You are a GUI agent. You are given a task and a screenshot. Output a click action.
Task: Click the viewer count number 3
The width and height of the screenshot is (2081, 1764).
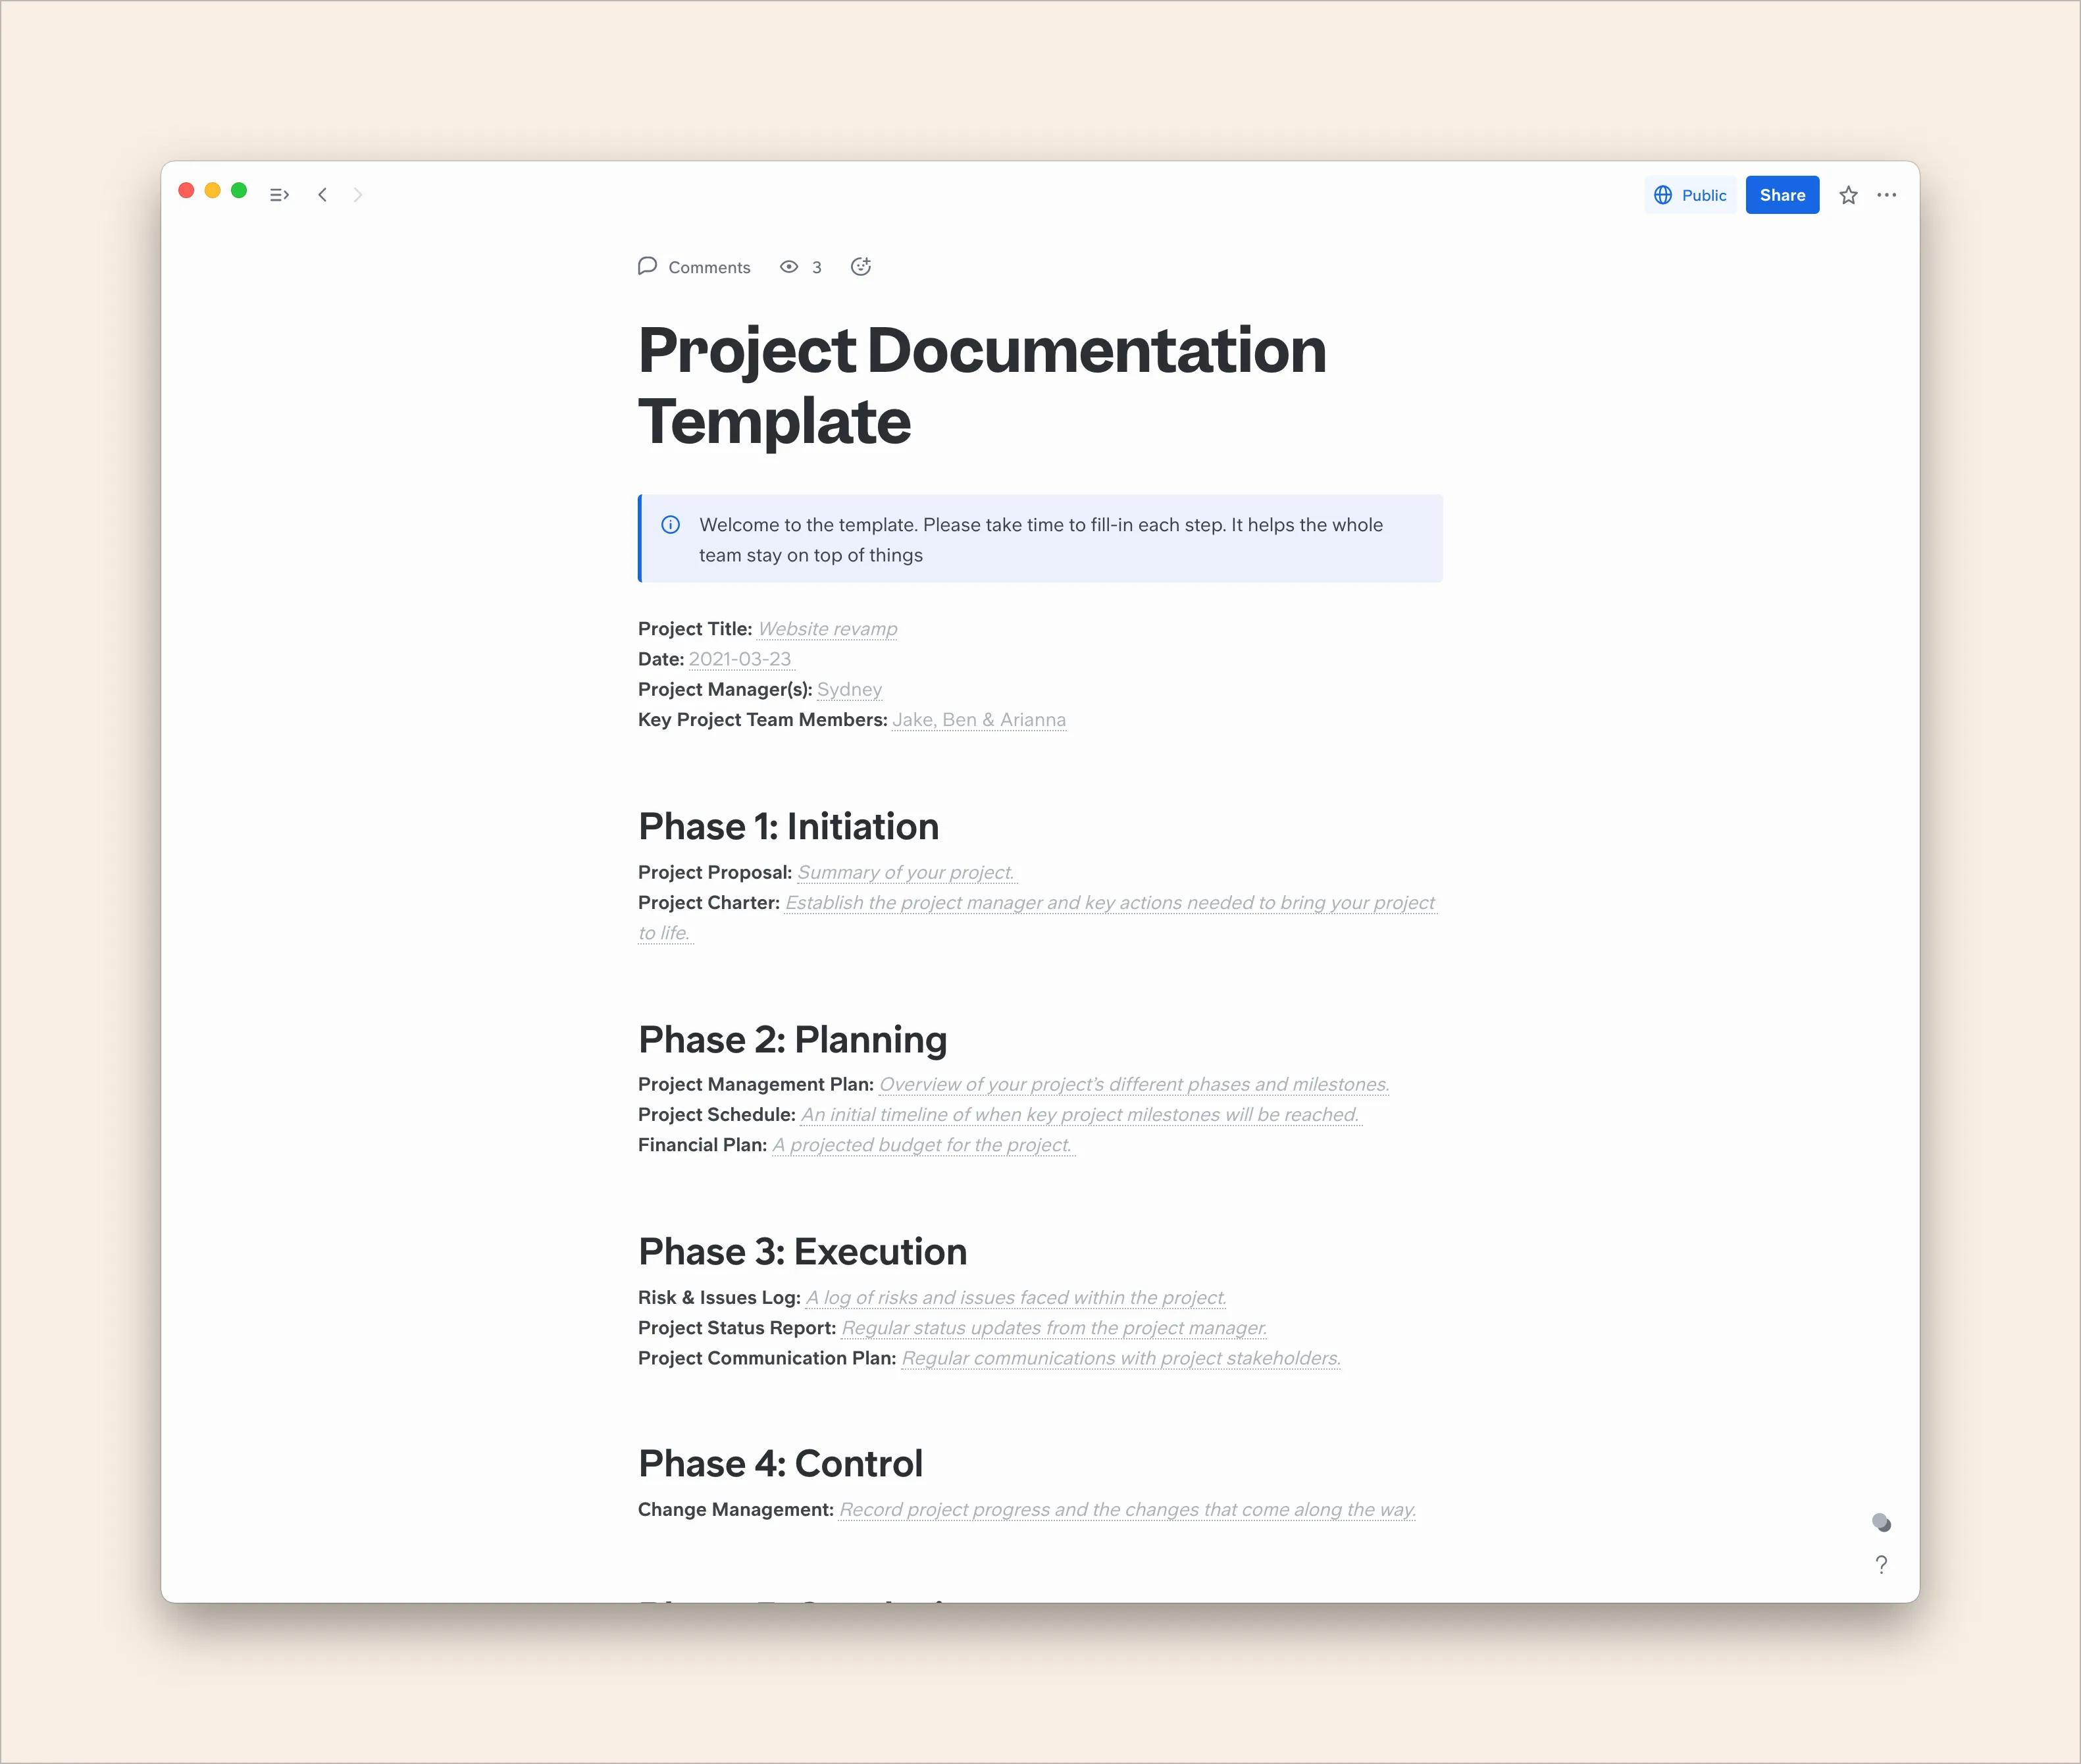pos(817,267)
